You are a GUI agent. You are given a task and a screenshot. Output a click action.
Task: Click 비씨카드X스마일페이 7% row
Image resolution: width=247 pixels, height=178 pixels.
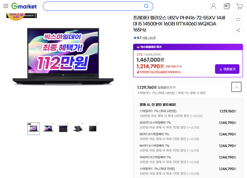coord(188,159)
